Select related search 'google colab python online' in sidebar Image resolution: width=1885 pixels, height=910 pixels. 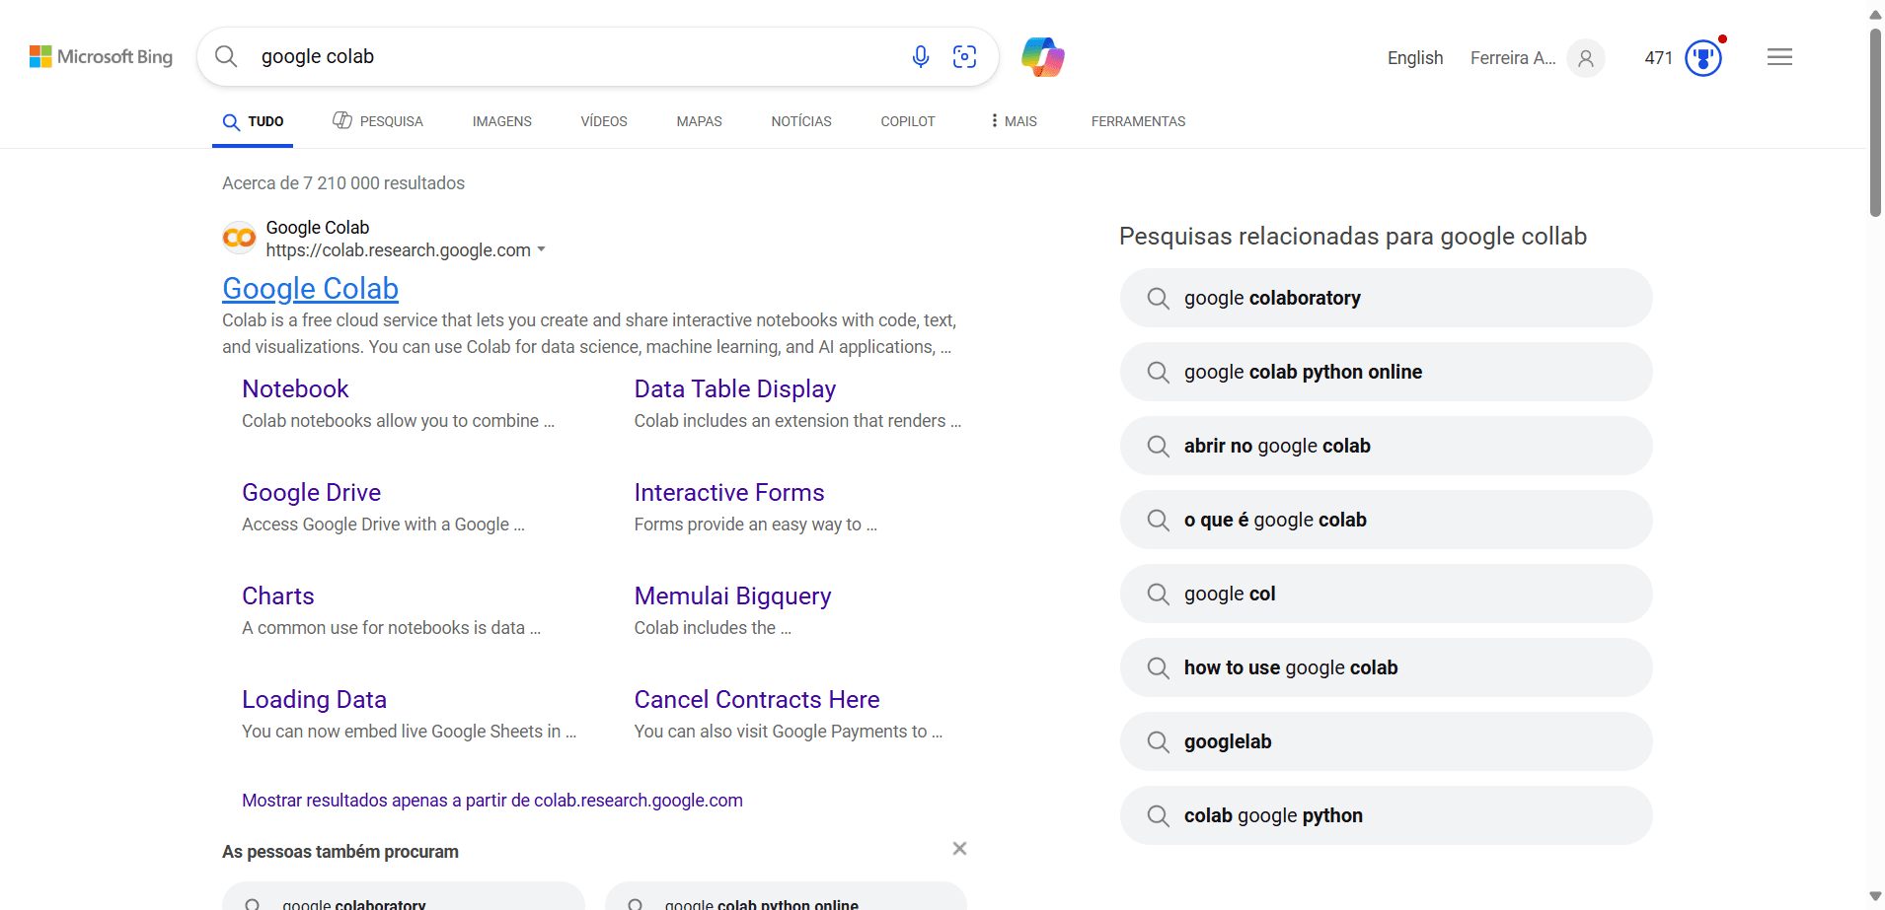tap(1386, 372)
